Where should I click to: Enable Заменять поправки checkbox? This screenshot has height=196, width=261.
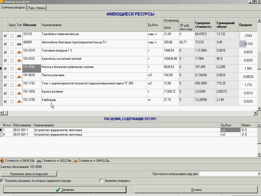101,181
